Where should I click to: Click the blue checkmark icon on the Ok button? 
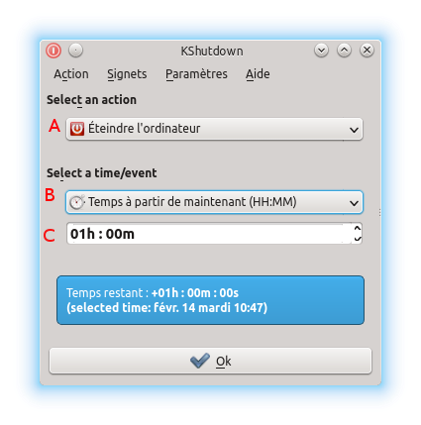tap(200, 361)
